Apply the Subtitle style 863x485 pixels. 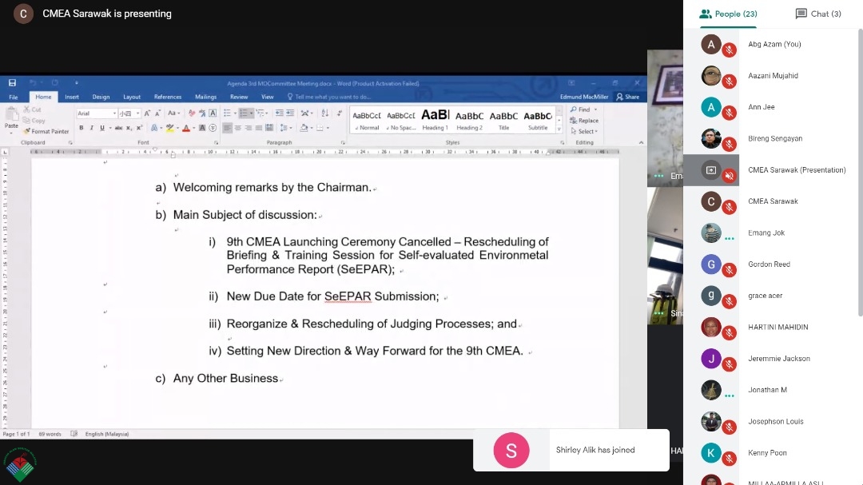click(538, 120)
